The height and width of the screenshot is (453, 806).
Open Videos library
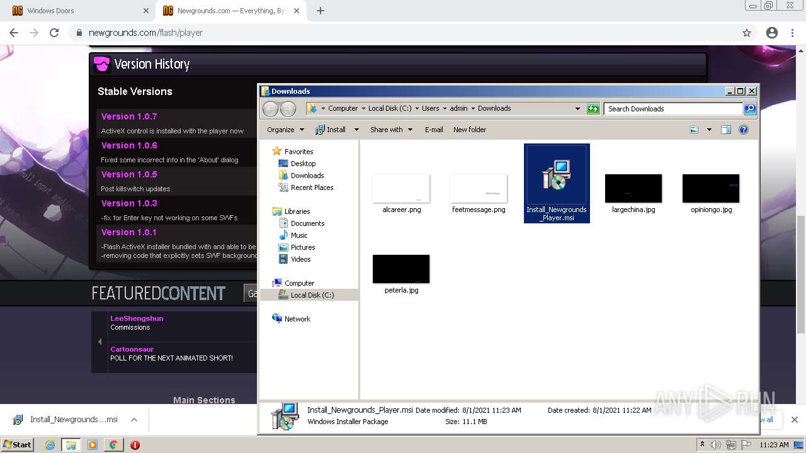tap(300, 259)
